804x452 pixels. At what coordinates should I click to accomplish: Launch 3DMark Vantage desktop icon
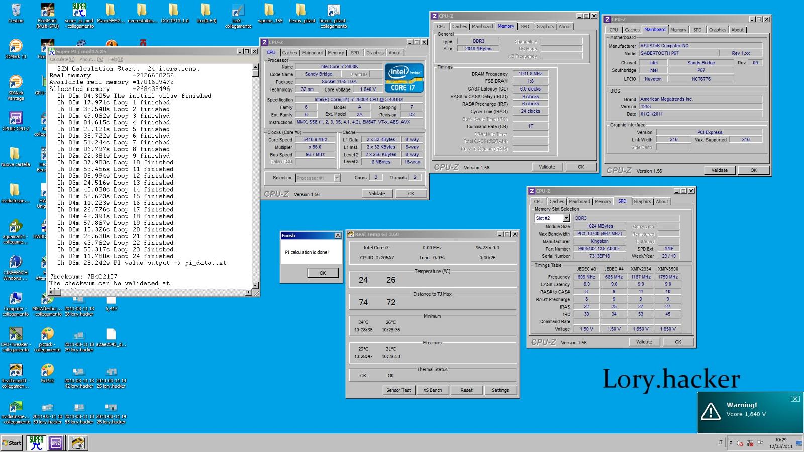click(16, 87)
